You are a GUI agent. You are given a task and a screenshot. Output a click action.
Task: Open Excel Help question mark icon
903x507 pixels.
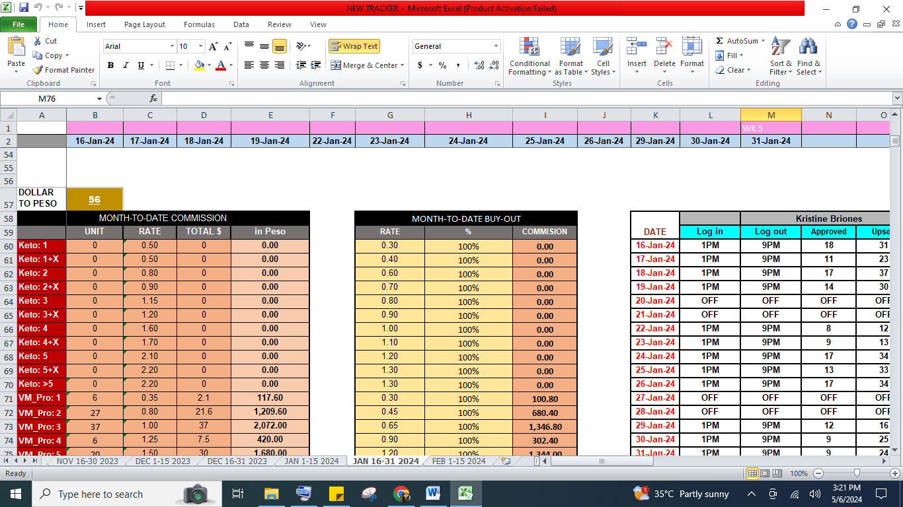coord(852,24)
